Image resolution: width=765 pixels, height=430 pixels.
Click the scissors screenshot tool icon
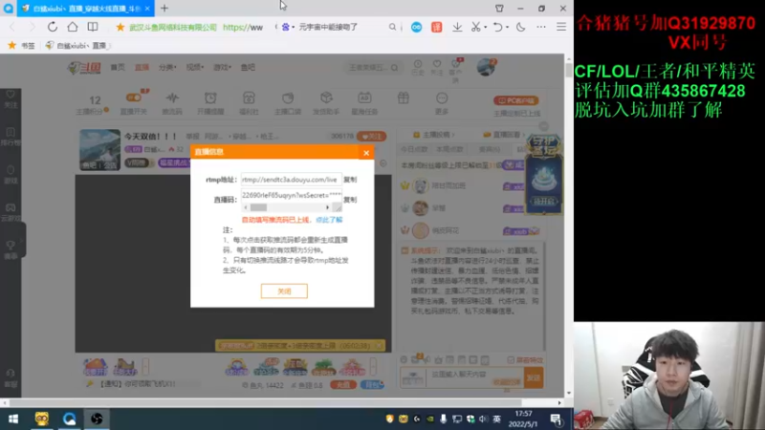(475, 28)
